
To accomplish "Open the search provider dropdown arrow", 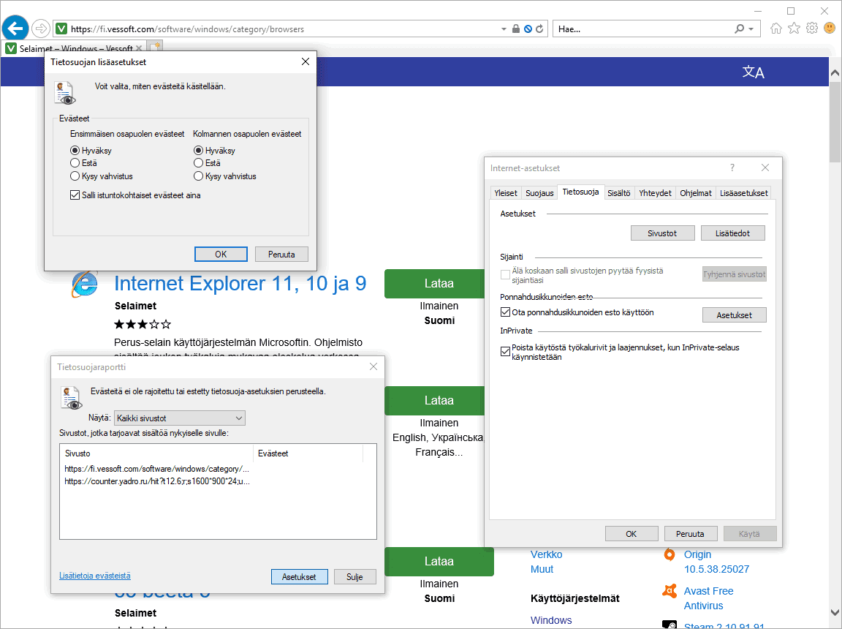I will click(x=751, y=29).
